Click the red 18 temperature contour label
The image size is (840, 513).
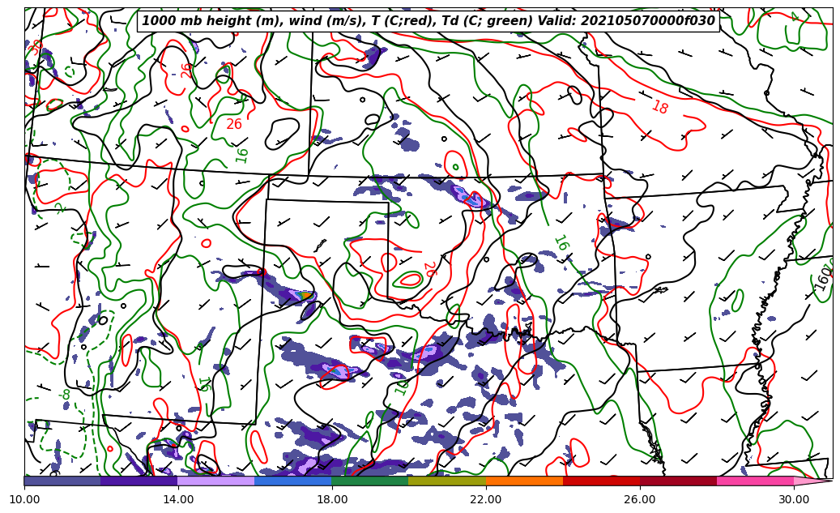[659, 108]
